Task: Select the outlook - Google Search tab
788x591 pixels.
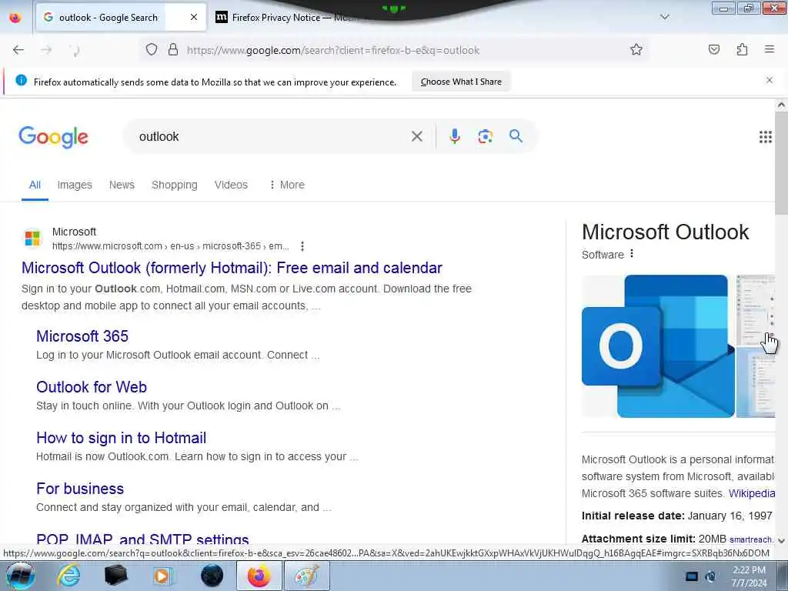Action: pyautogui.click(x=108, y=17)
